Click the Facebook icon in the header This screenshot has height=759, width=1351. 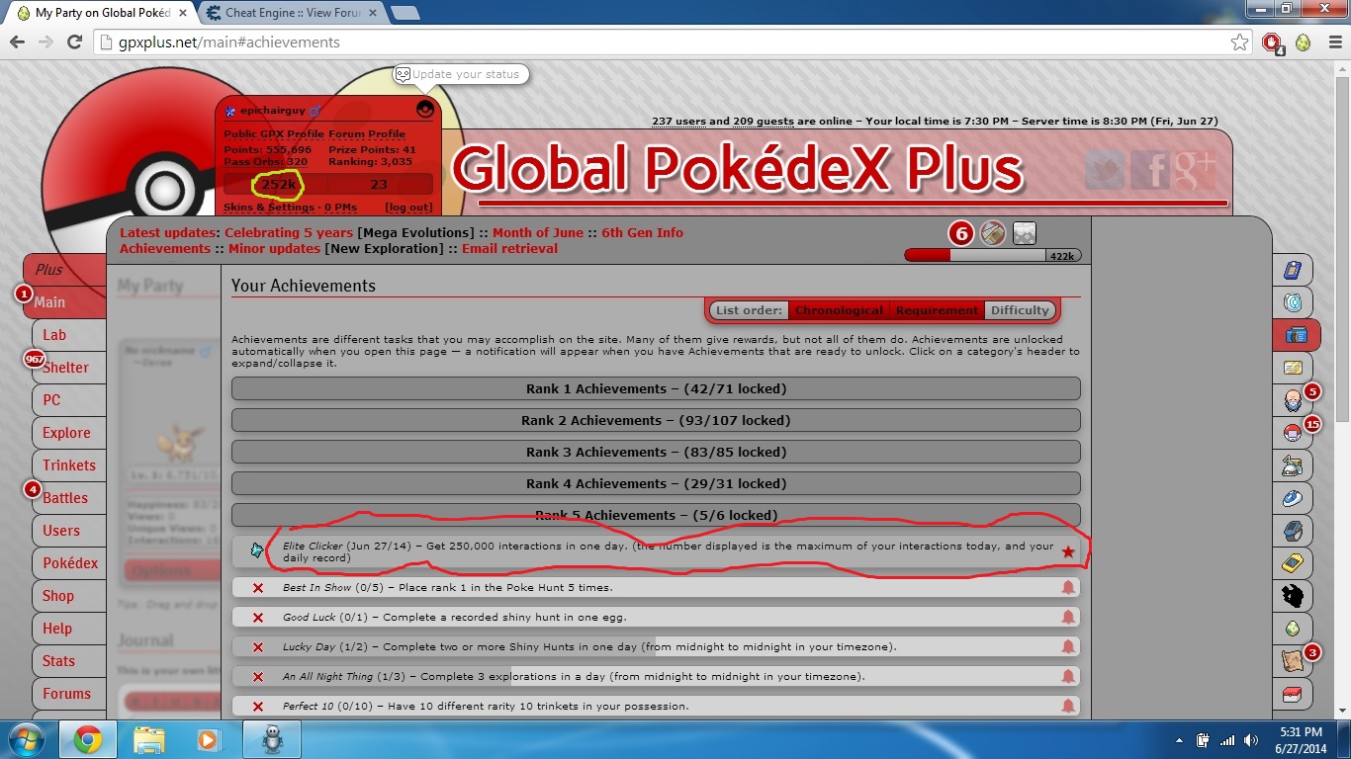pos(1150,171)
